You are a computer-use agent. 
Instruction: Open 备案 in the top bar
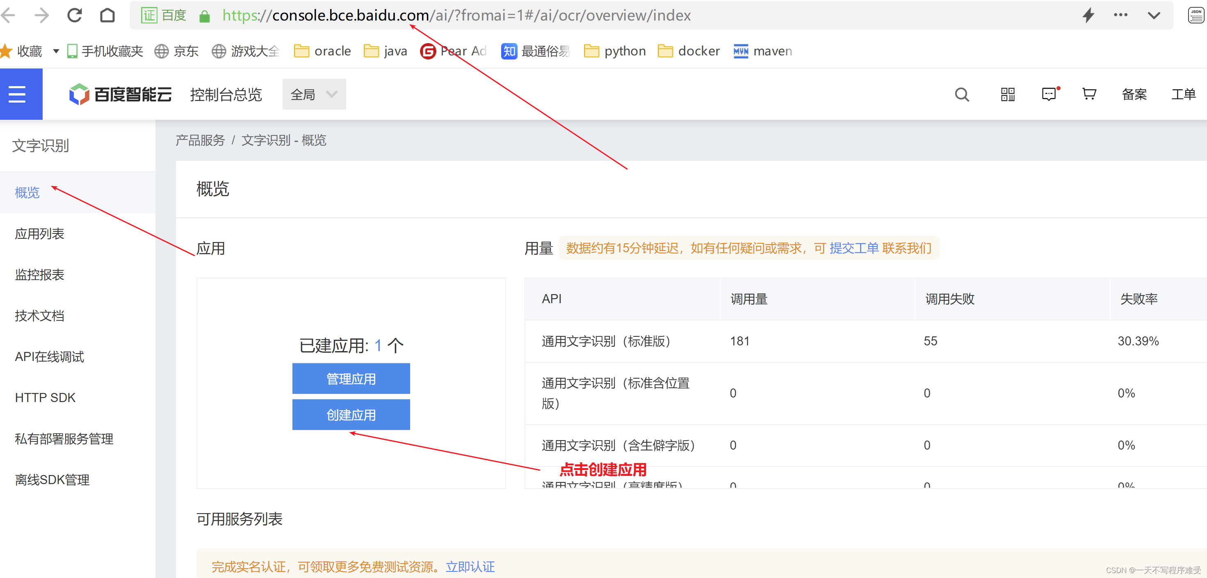[x=1134, y=94]
